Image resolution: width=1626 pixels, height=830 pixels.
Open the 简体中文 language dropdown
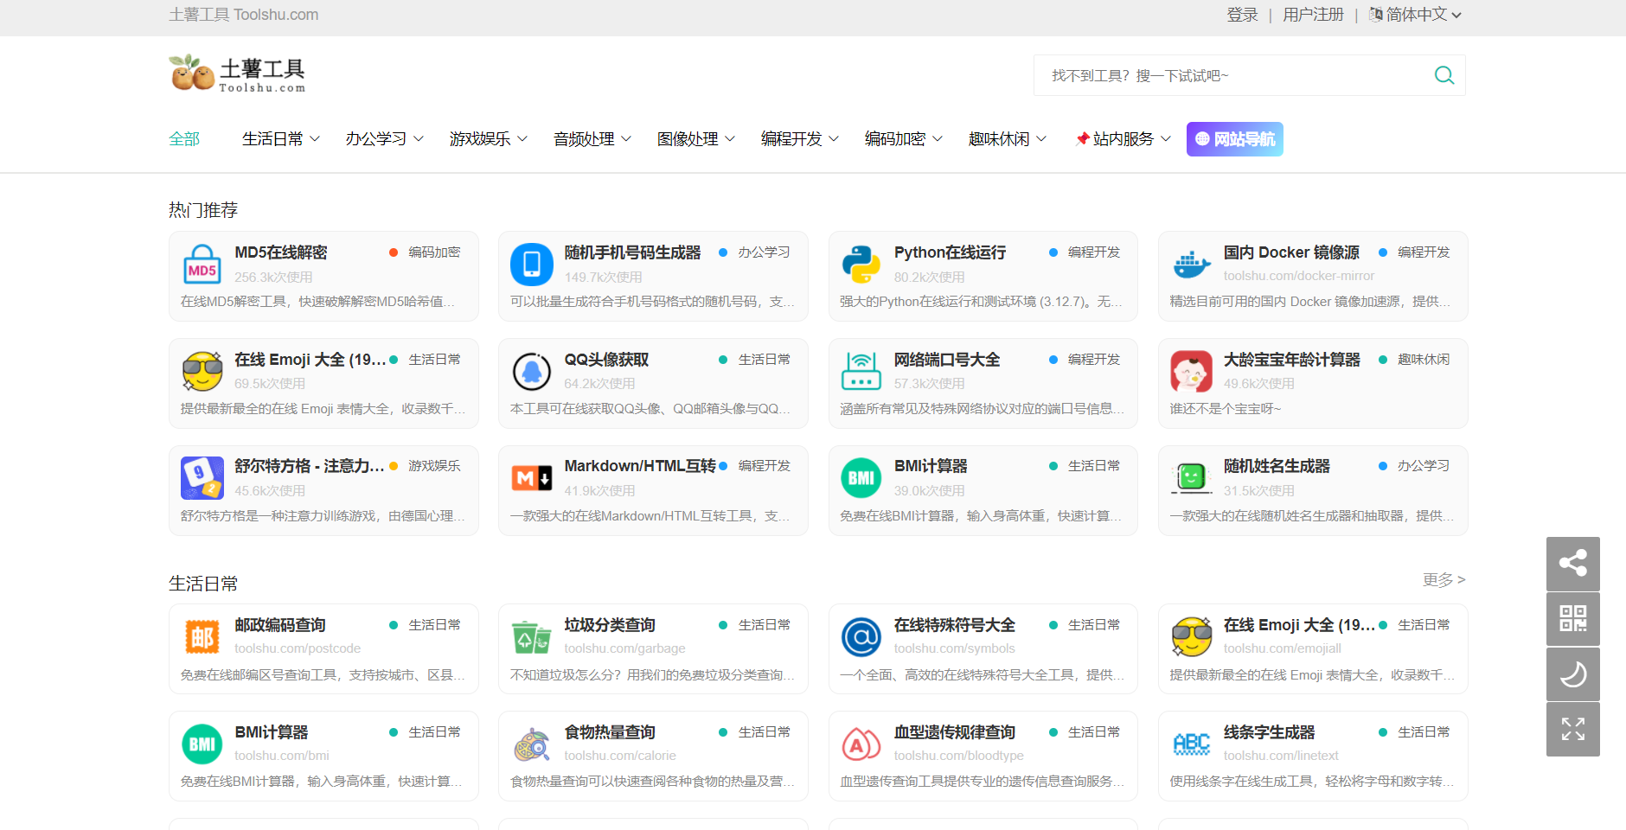[1416, 15]
